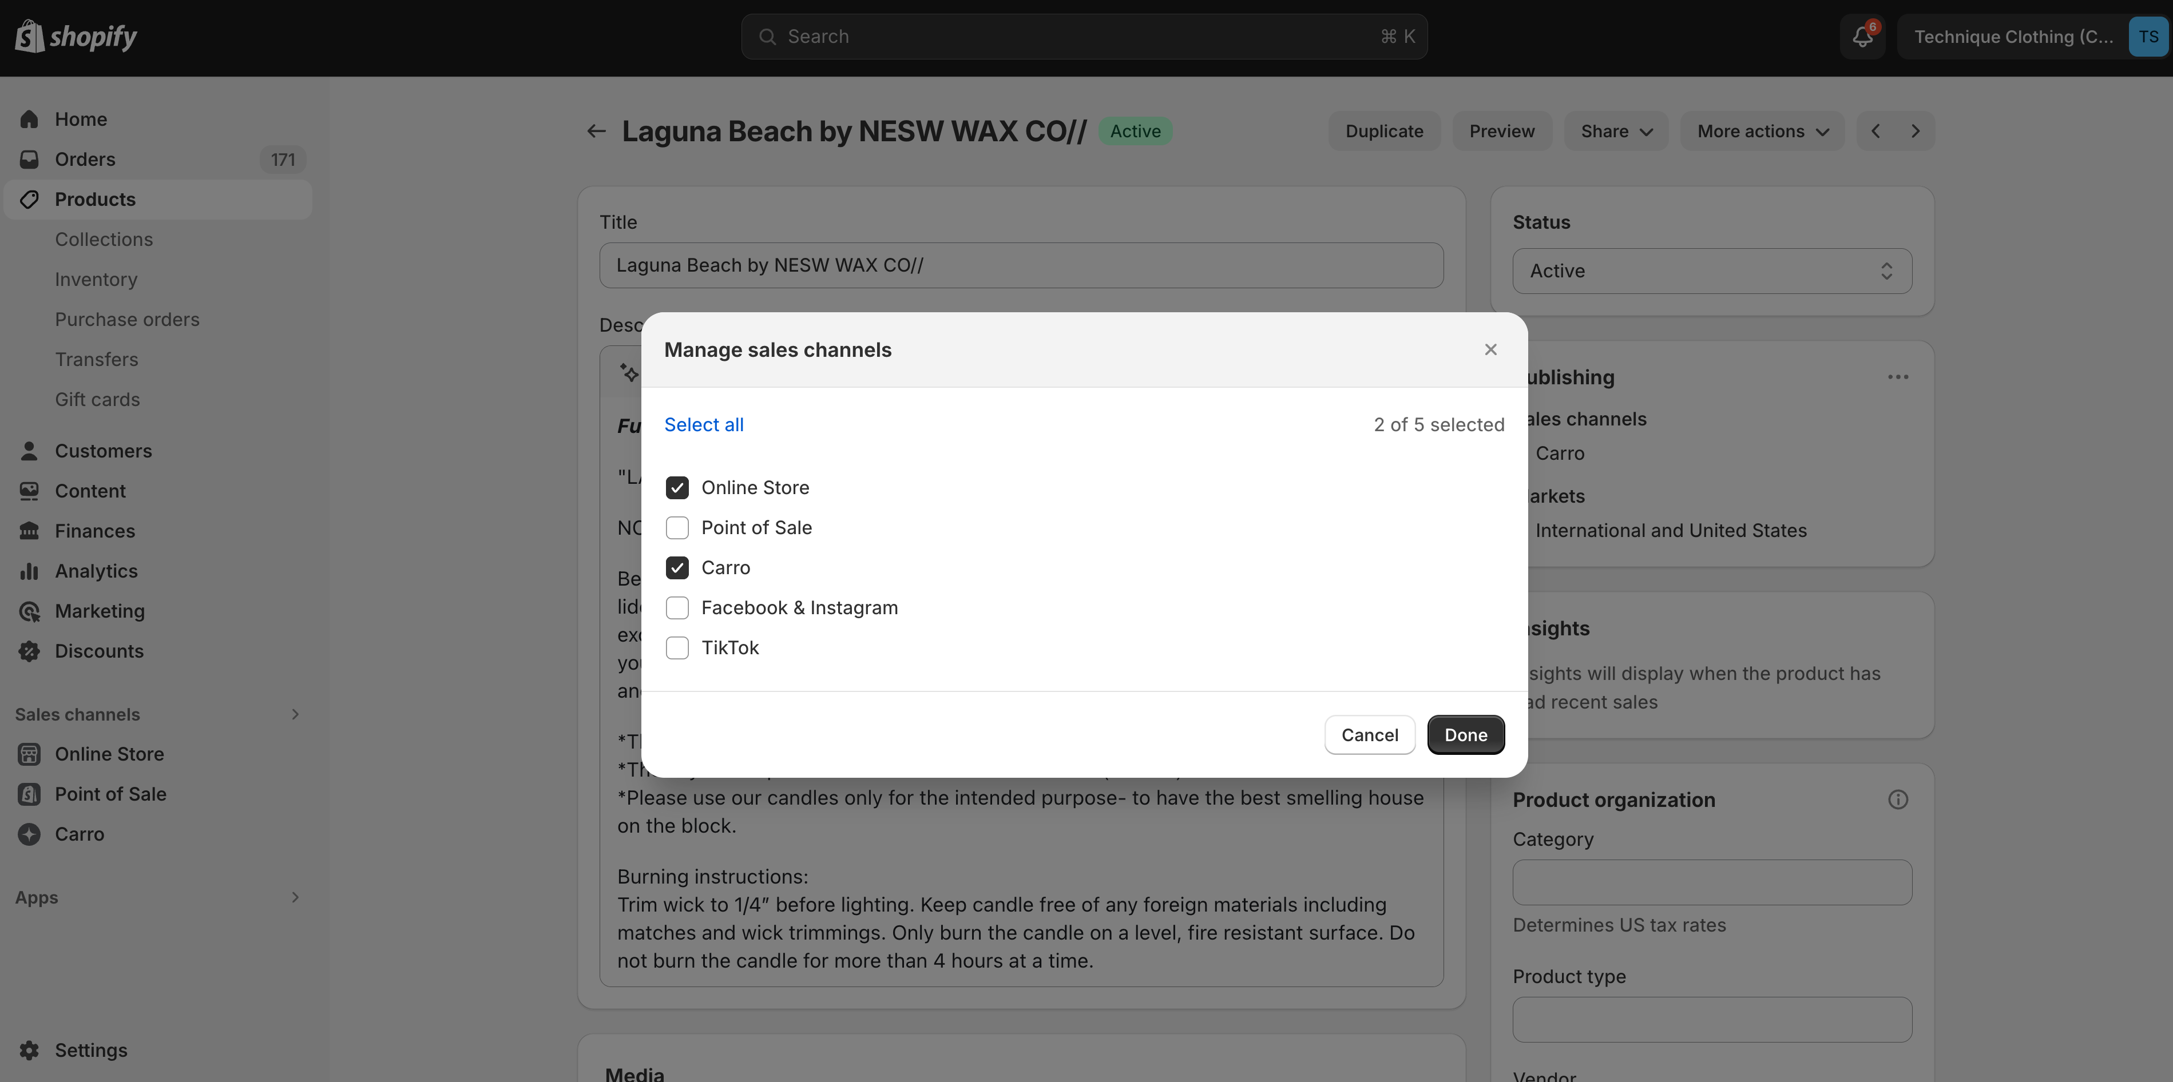This screenshot has width=2173, height=1082.
Task: Open the Status dropdown showing Active
Action: (1712, 270)
